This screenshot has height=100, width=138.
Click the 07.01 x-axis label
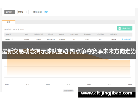(x=110, y=85)
